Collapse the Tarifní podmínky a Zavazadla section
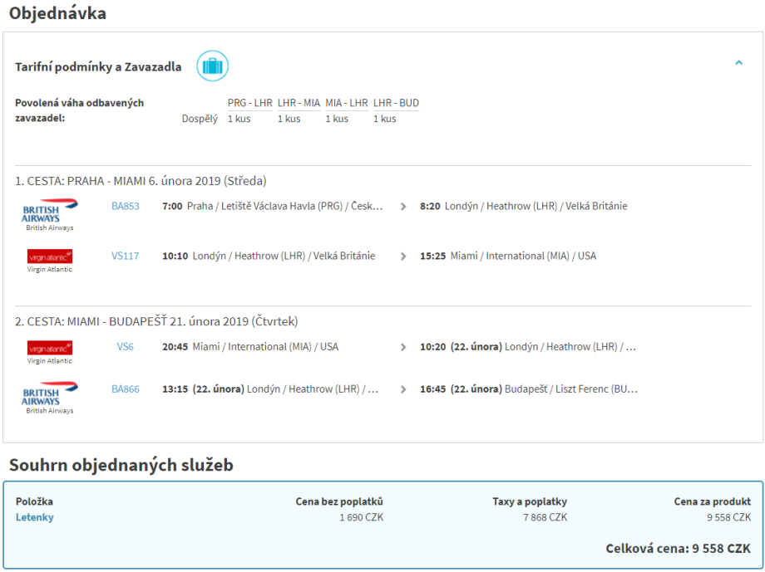The height and width of the screenshot is (572, 765). 738,63
